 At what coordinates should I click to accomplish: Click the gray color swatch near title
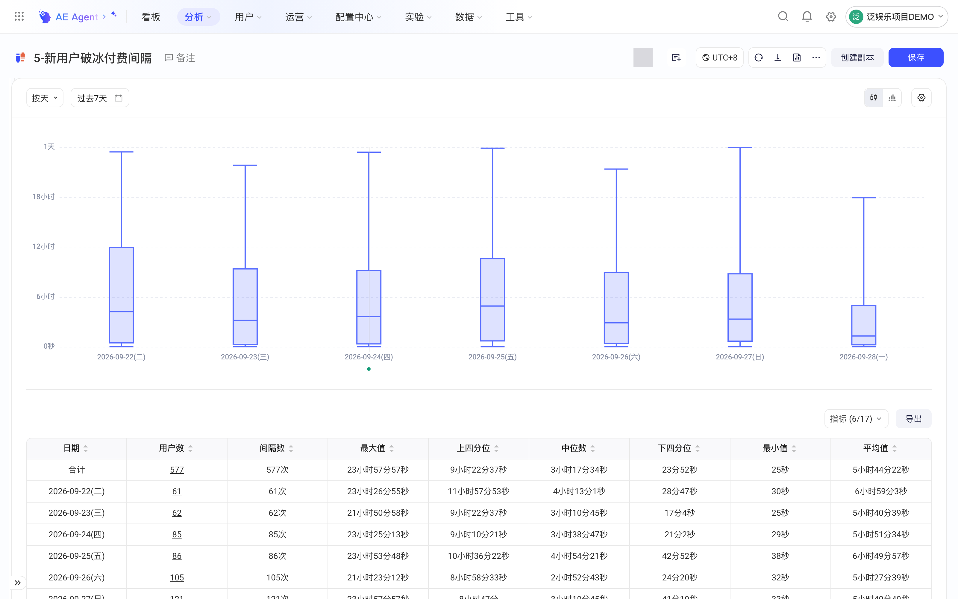click(643, 58)
